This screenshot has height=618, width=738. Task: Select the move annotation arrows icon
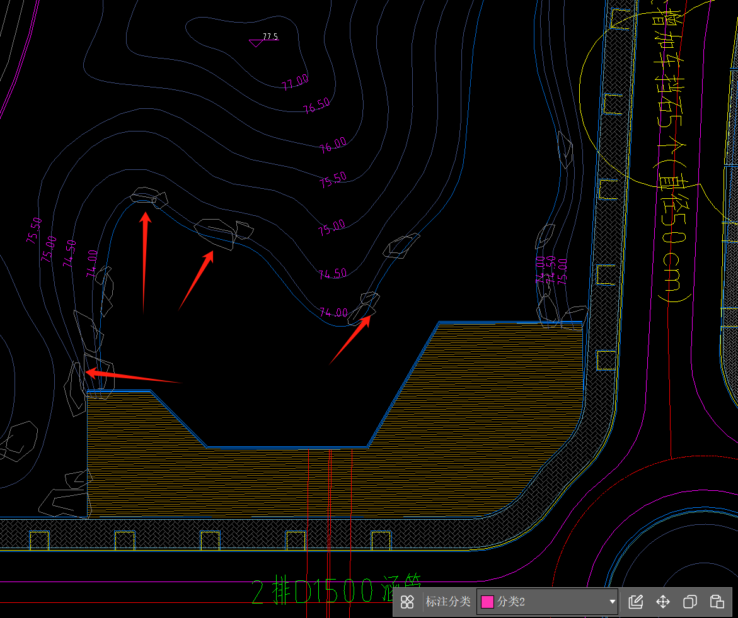(x=663, y=602)
